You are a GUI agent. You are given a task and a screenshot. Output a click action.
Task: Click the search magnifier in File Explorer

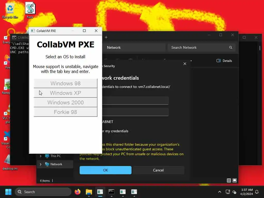(231, 48)
